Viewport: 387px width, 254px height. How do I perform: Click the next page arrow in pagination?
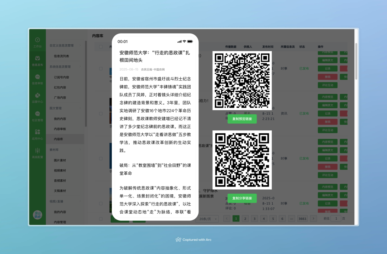(x=313, y=218)
